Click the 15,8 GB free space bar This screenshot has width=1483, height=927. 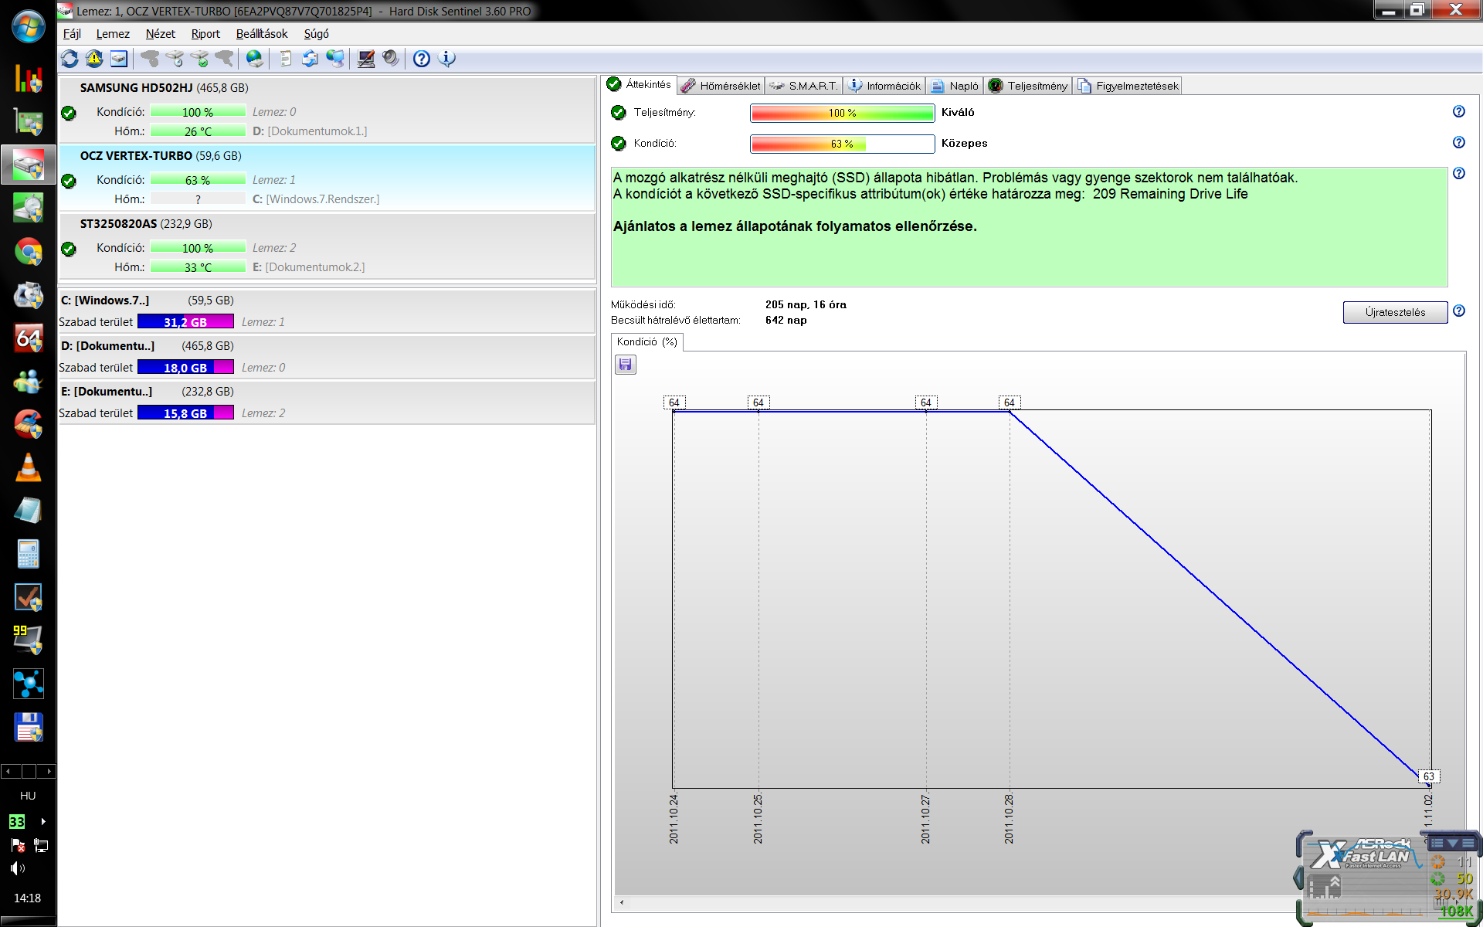point(185,413)
